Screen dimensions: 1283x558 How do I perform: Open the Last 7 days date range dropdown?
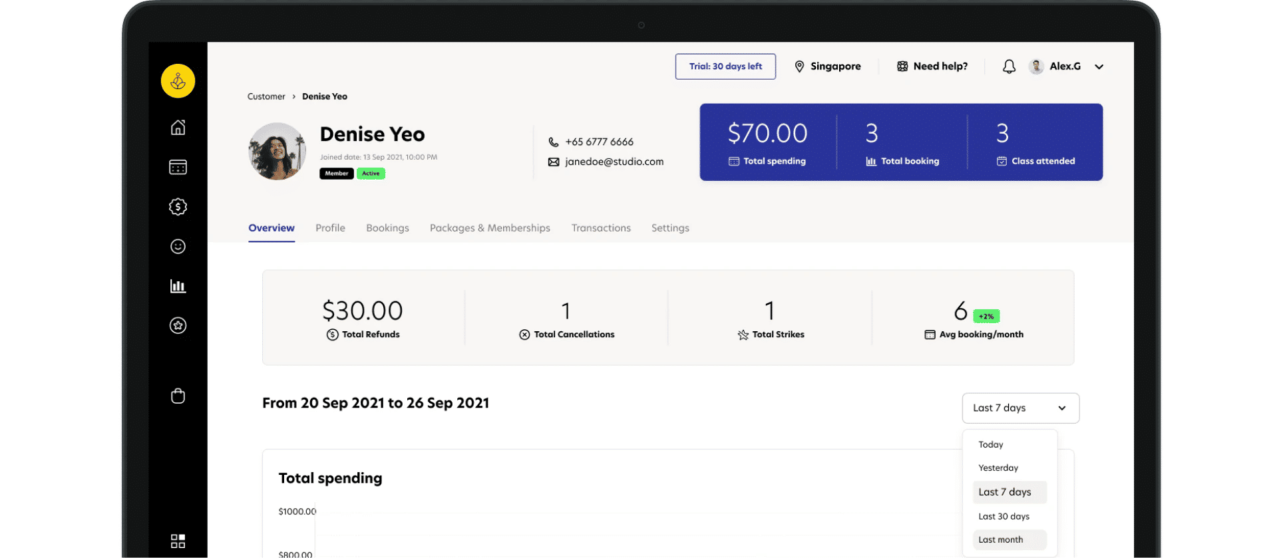(1020, 408)
